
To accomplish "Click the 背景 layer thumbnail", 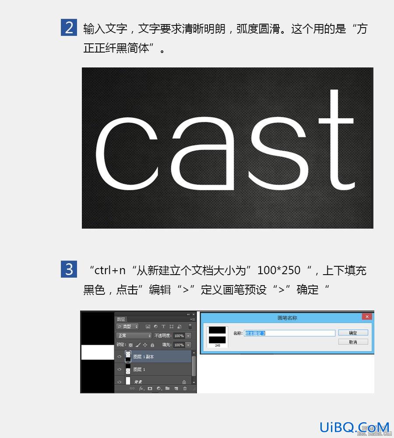I will (x=128, y=381).
